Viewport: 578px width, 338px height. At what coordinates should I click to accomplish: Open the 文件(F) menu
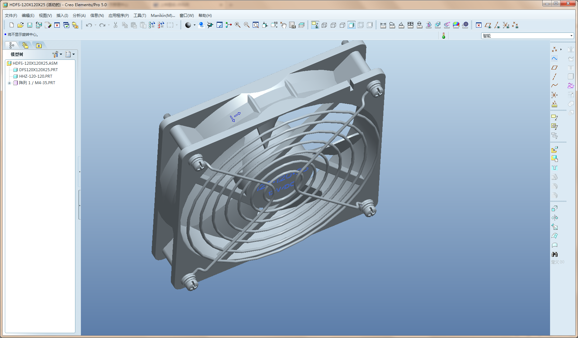(11, 16)
